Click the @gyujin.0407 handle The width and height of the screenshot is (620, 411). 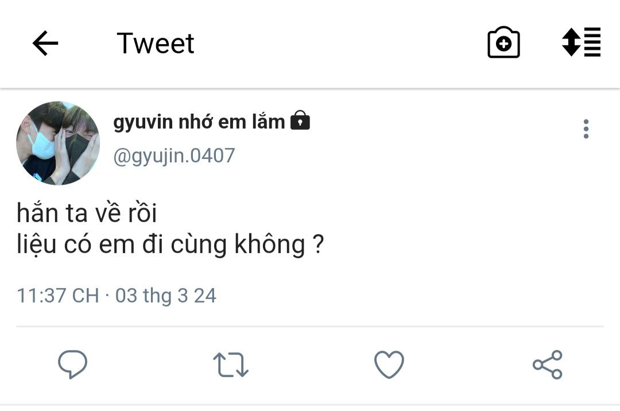pos(175,156)
